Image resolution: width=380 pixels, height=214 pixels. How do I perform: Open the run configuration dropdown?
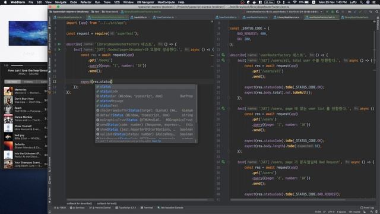283,12
